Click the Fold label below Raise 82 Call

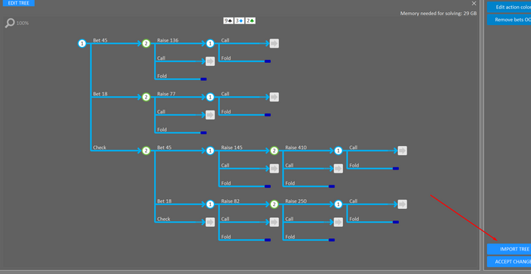[x=226, y=237]
